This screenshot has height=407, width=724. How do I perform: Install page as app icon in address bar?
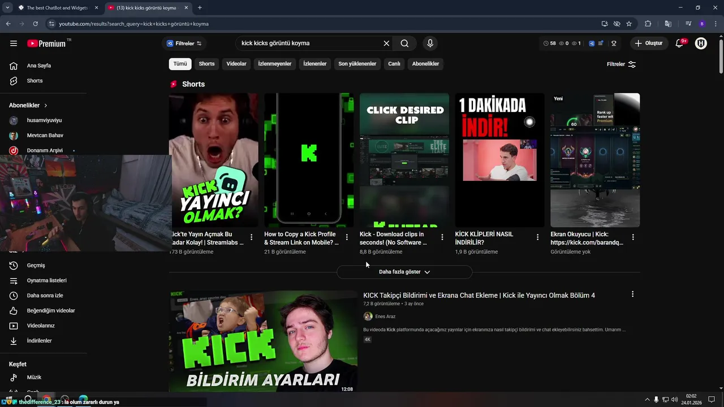[x=605, y=24]
